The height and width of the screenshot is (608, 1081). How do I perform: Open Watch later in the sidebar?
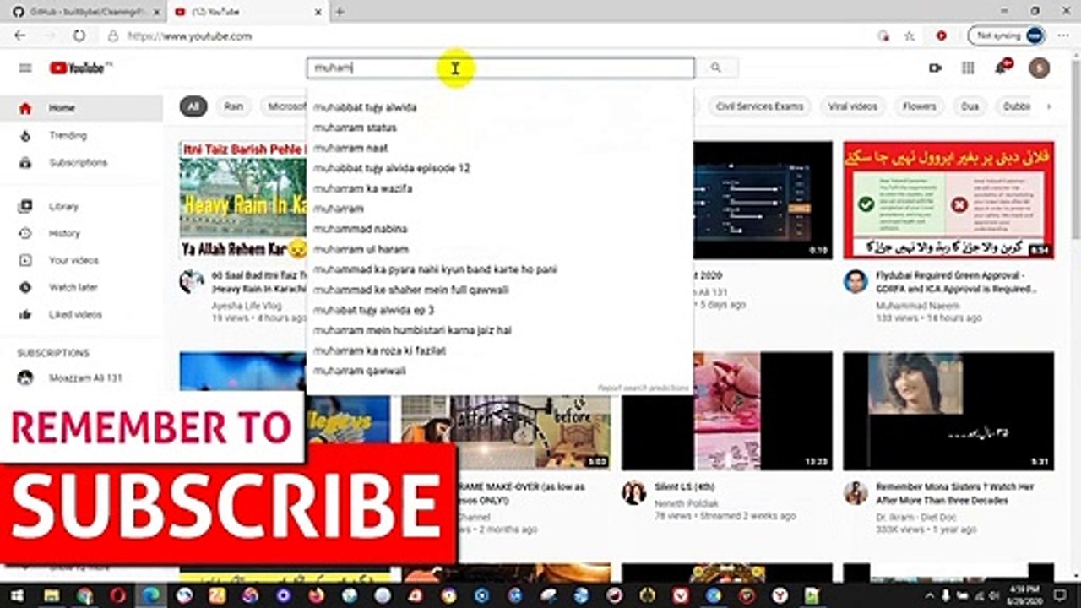[81, 287]
